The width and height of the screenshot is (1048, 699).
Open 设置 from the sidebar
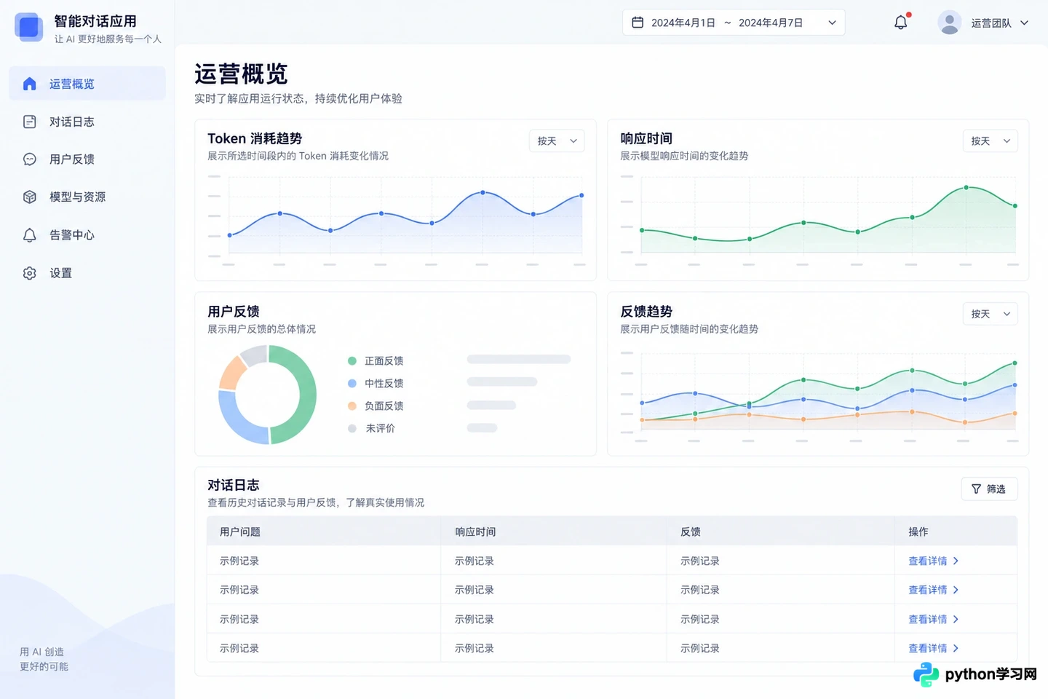point(87,273)
